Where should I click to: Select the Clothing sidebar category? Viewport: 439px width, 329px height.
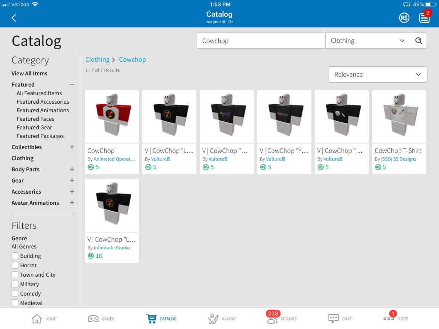coord(22,159)
